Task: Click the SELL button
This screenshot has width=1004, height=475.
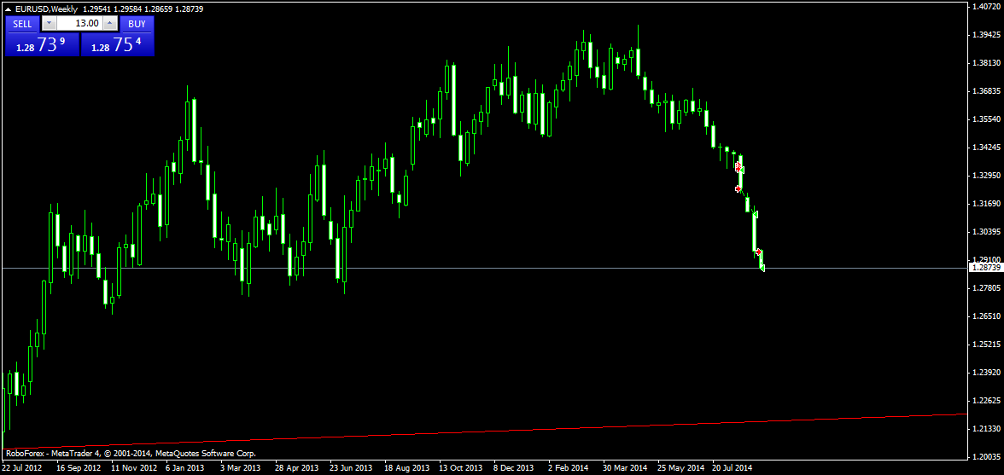Action: pyautogui.click(x=22, y=24)
